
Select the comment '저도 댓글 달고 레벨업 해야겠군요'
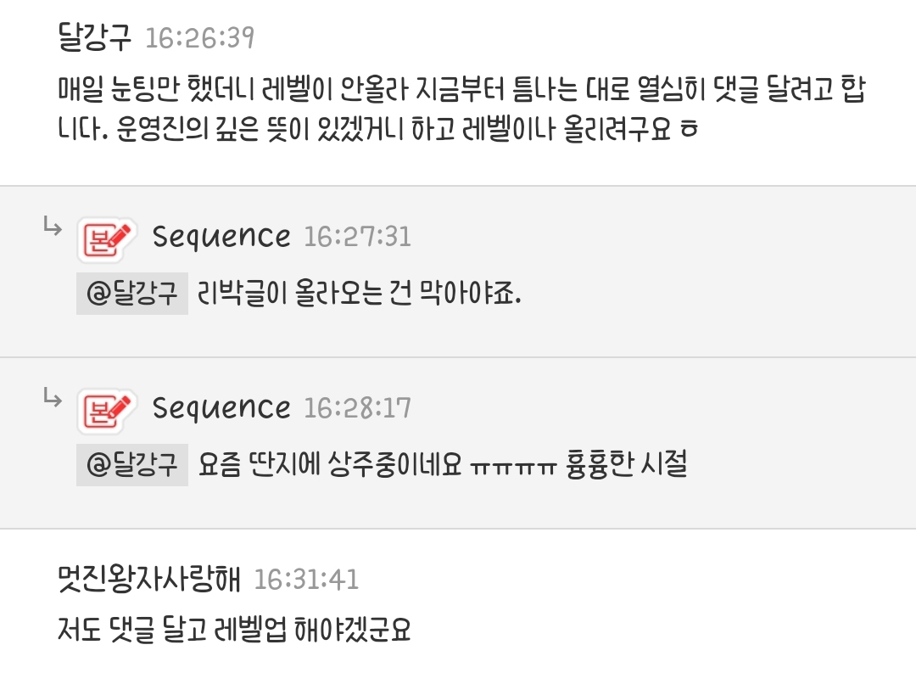234,631
